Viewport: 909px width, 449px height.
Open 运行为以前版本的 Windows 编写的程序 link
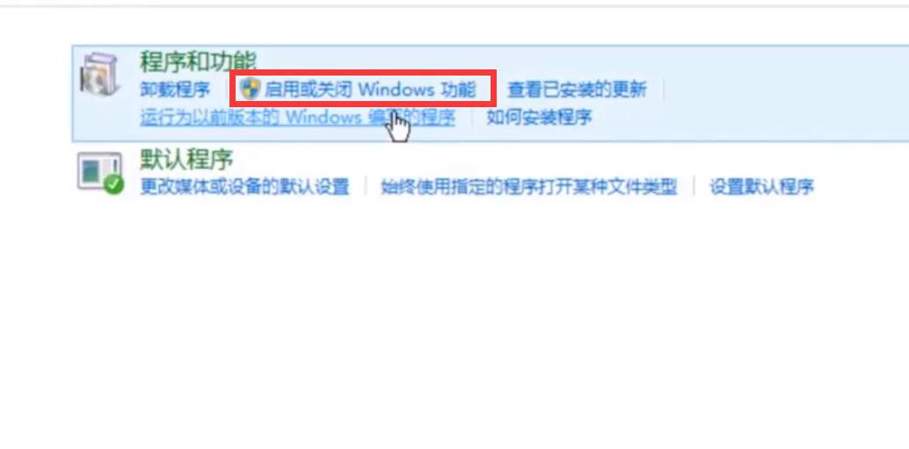coord(297,118)
